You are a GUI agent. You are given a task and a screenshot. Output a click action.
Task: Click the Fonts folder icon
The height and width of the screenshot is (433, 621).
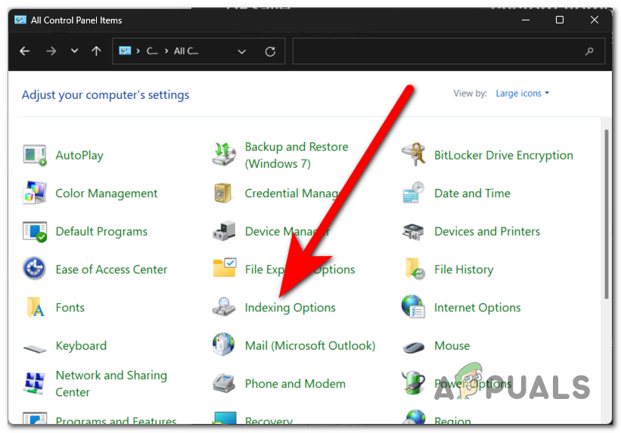(x=35, y=308)
